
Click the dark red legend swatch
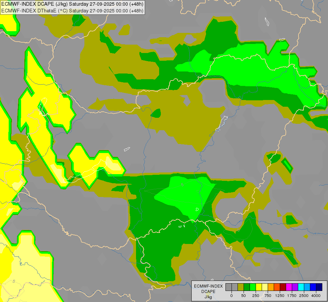pos(283,287)
